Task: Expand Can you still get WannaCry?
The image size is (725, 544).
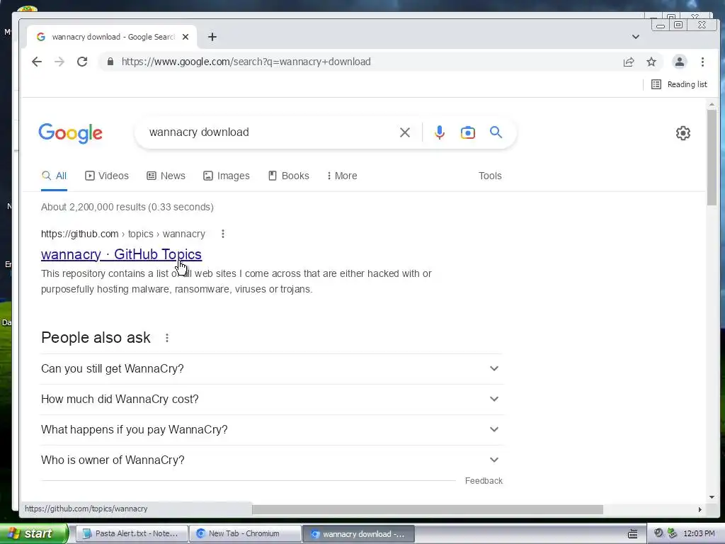Action: [271, 368]
